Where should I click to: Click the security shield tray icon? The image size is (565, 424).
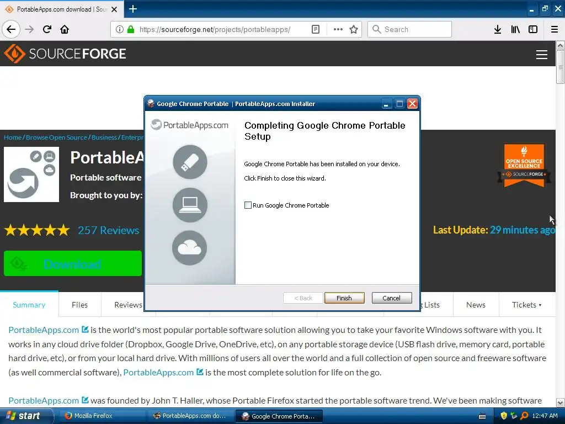point(504,416)
